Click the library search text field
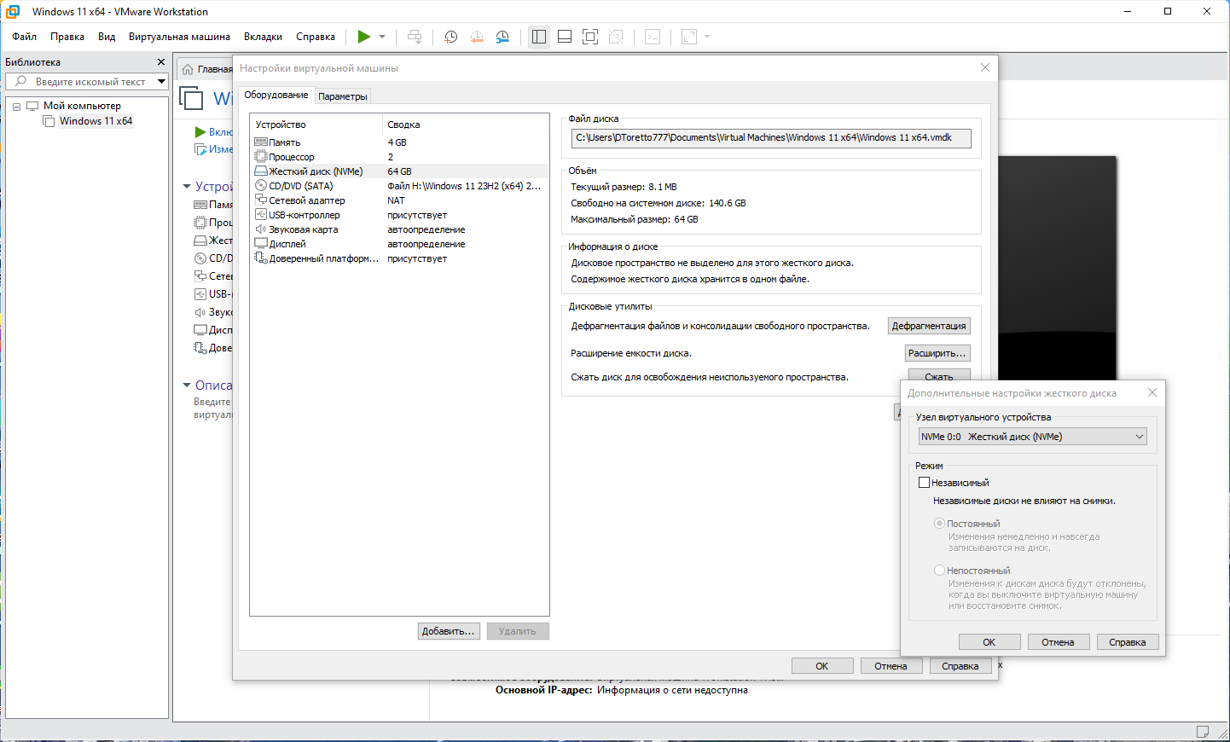This screenshot has height=742, width=1230. (x=90, y=82)
